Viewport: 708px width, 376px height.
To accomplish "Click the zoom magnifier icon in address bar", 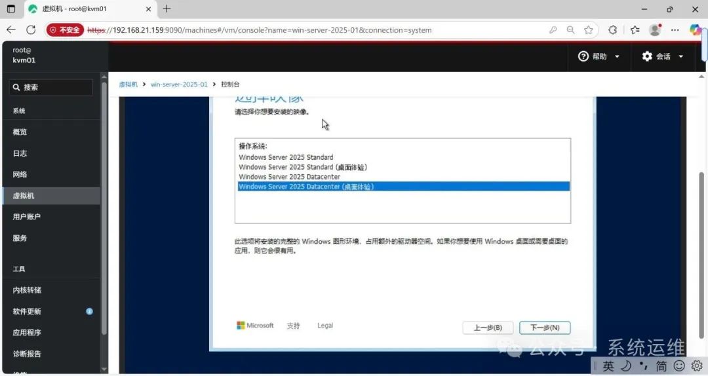I will (571, 29).
